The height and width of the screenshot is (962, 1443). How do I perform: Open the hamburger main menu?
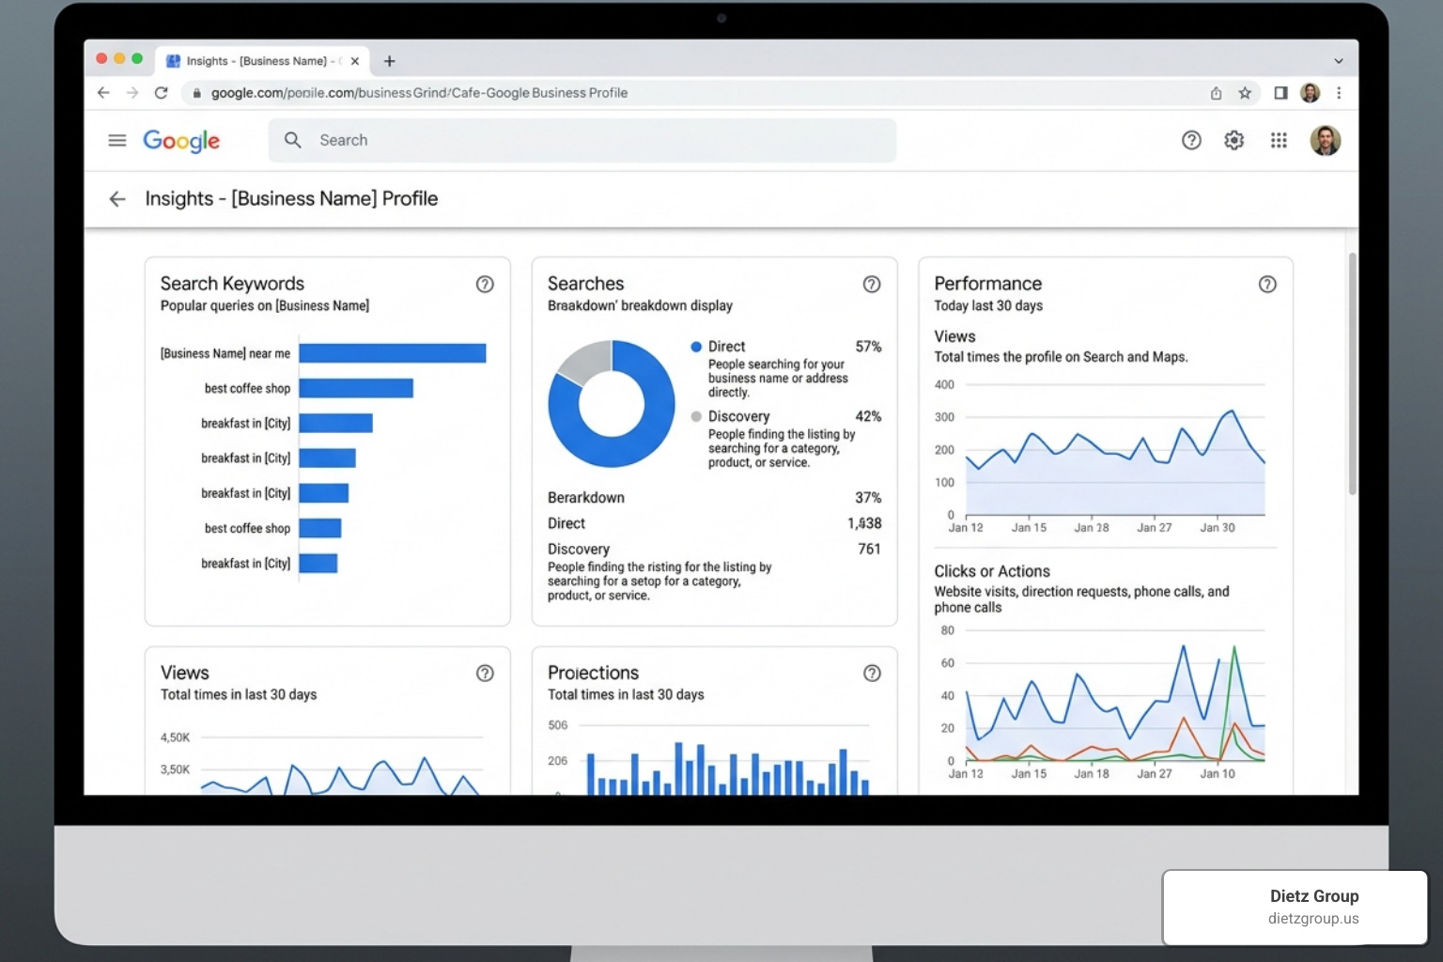[117, 140]
